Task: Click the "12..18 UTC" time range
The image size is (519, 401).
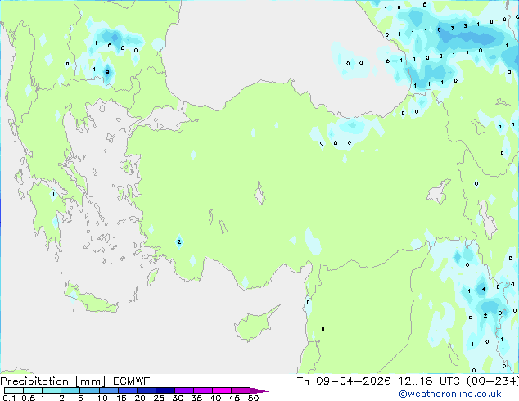Action: pos(429,381)
